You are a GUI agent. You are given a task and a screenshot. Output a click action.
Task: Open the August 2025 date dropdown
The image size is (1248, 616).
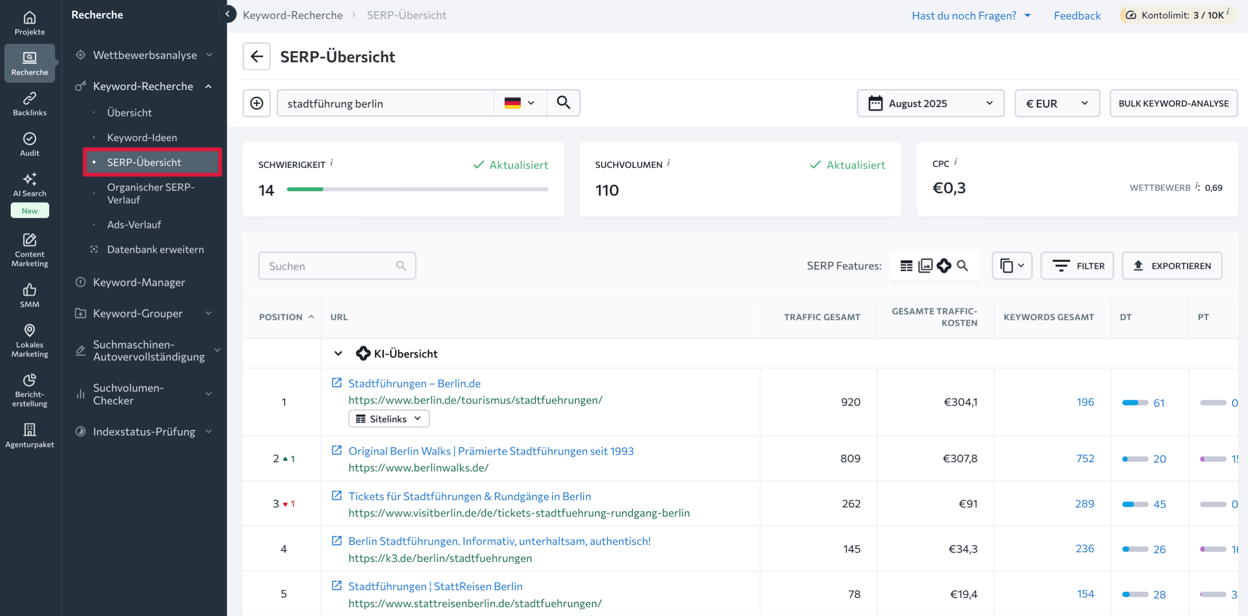pos(931,103)
